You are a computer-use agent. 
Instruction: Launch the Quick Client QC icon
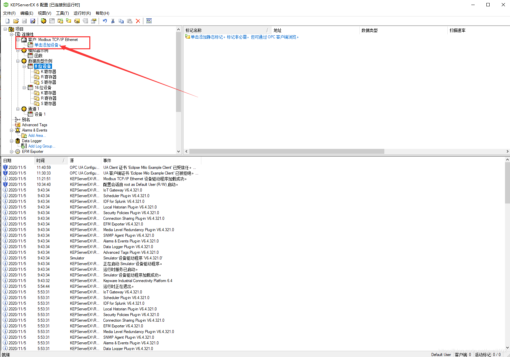pyautogui.click(x=149, y=21)
